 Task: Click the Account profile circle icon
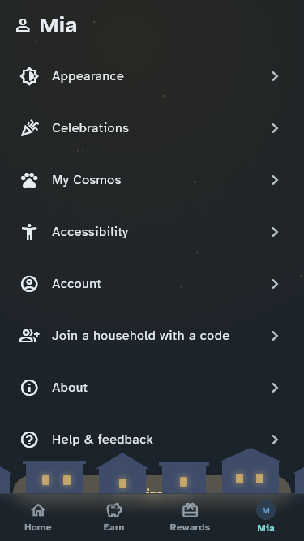point(29,284)
